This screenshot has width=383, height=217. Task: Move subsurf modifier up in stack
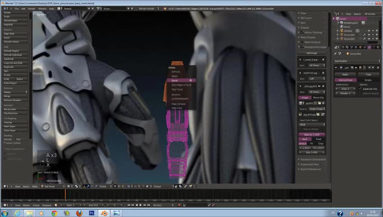click(x=369, y=67)
